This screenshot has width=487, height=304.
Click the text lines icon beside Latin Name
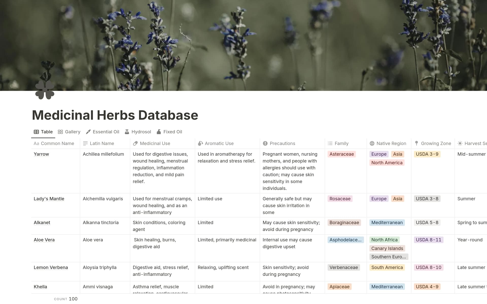click(85, 144)
